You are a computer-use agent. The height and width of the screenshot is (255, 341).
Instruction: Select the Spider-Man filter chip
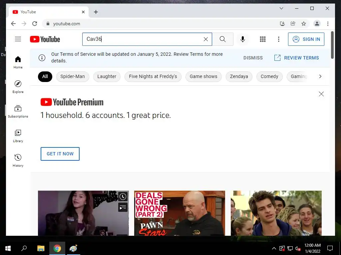coord(72,77)
